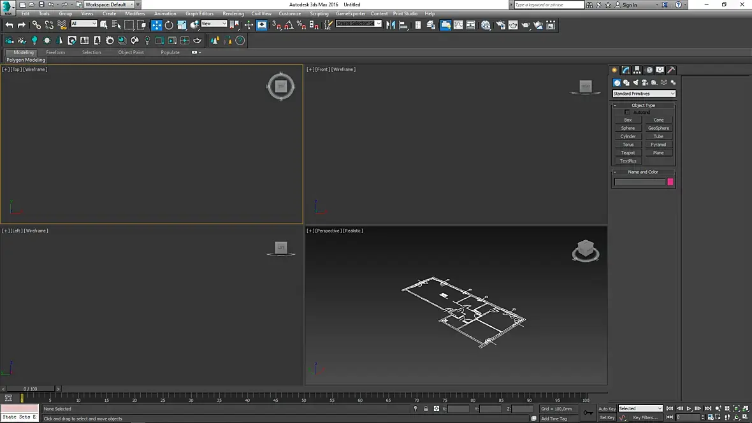Switch to the Cameras creation category
The image size is (752, 423).
click(x=645, y=82)
